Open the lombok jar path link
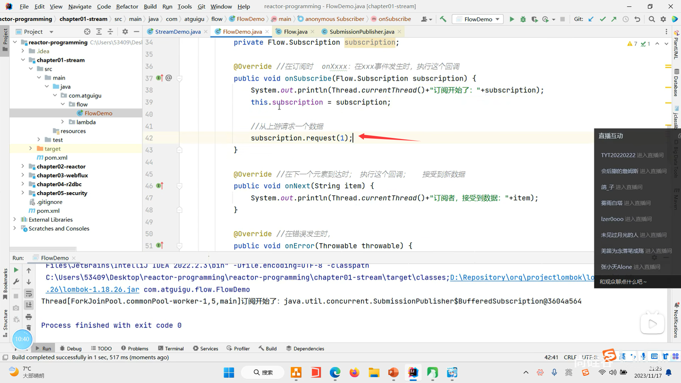The height and width of the screenshot is (383, 681). coord(93,289)
